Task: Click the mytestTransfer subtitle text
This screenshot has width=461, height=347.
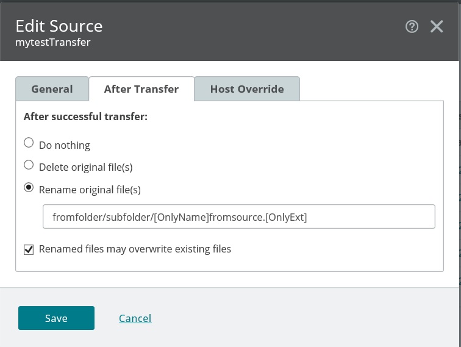Action: point(53,42)
